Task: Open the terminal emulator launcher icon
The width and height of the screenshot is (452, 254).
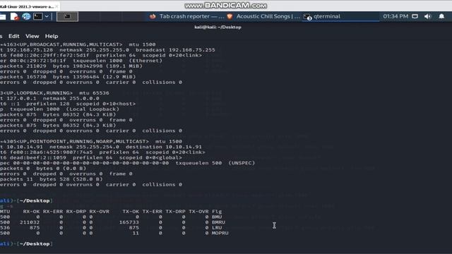Action: pos(37,17)
